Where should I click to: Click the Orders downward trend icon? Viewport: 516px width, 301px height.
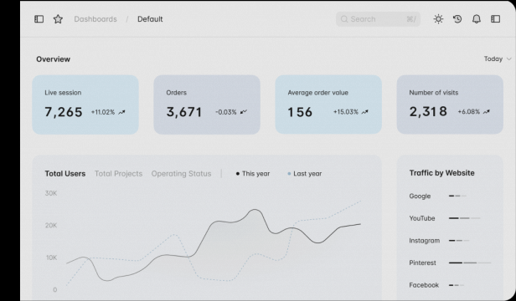point(244,112)
